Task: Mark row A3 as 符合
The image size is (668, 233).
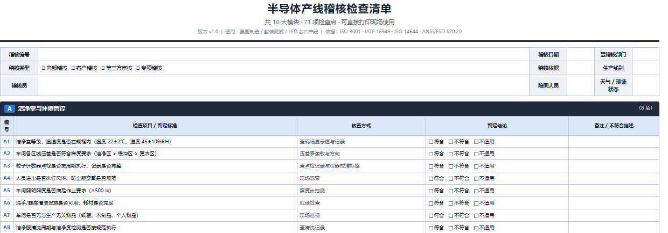Action: 430,166
